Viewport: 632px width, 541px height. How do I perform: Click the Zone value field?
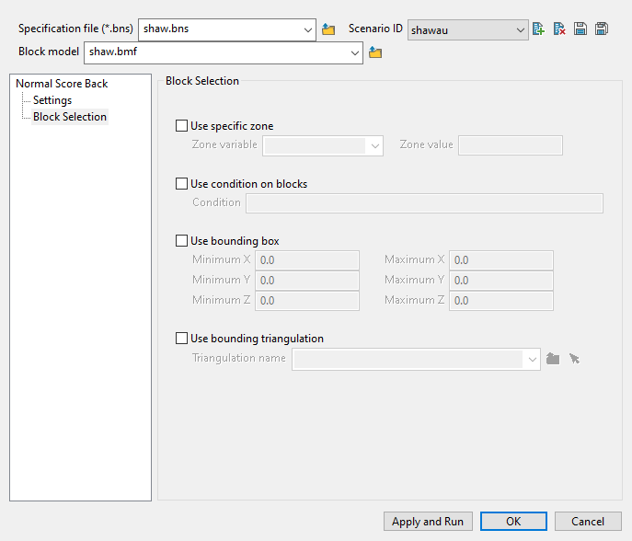(x=511, y=145)
